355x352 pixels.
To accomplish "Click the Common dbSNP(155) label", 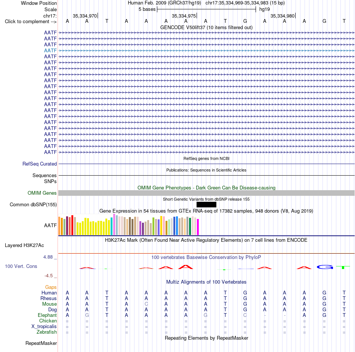I will click(33, 205).
